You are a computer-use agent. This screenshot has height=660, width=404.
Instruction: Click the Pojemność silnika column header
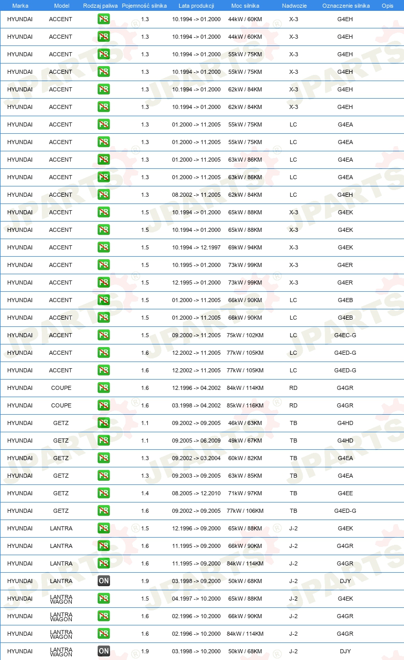(144, 6)
